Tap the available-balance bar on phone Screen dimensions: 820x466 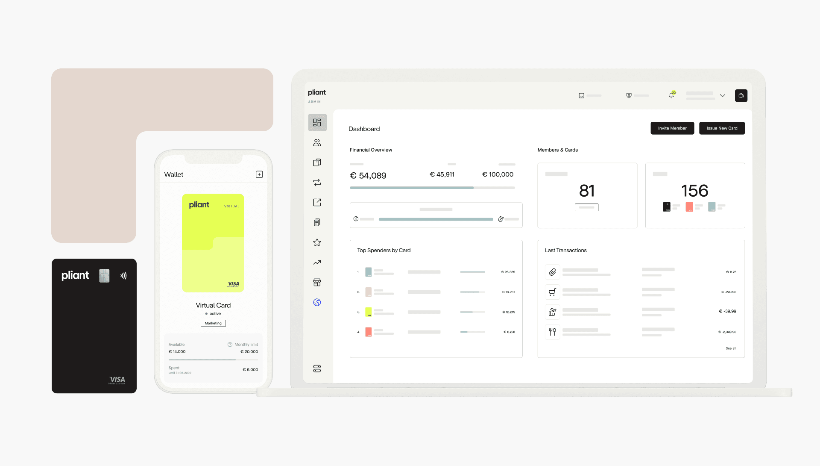pyautogui.click(x=213, y=360)
